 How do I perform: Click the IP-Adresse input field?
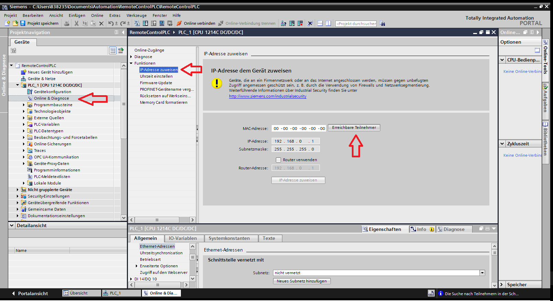click(x=295, y=141)
